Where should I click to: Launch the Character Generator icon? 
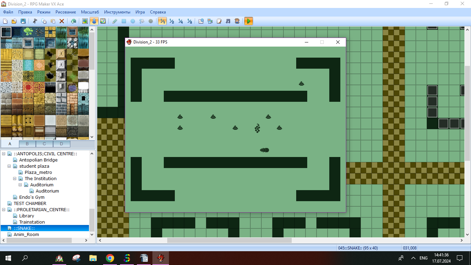coord(237,21)
